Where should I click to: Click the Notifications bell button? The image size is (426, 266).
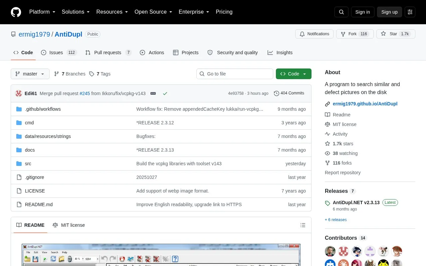[314, 34]
